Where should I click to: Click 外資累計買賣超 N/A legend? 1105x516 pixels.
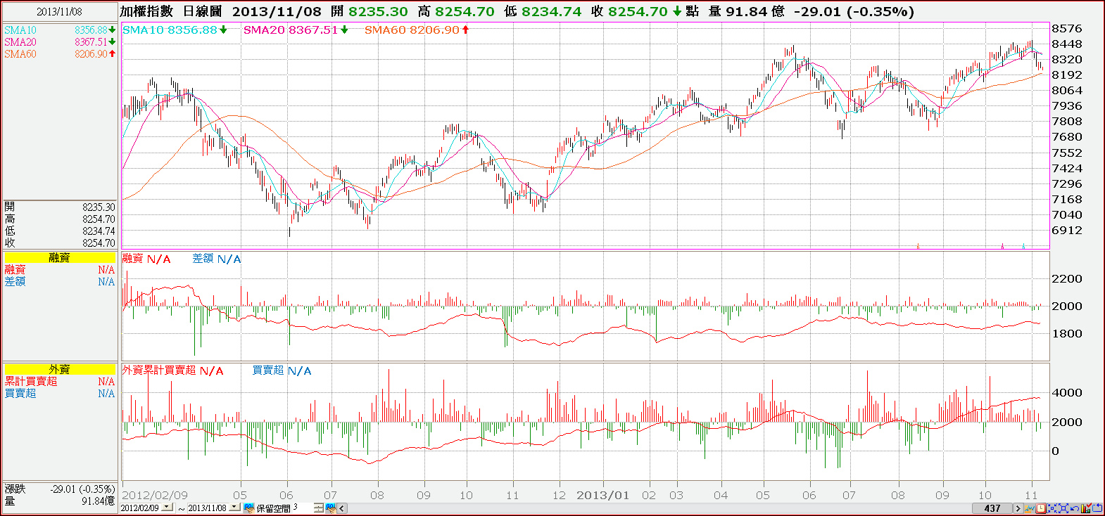tap(172, 370)
